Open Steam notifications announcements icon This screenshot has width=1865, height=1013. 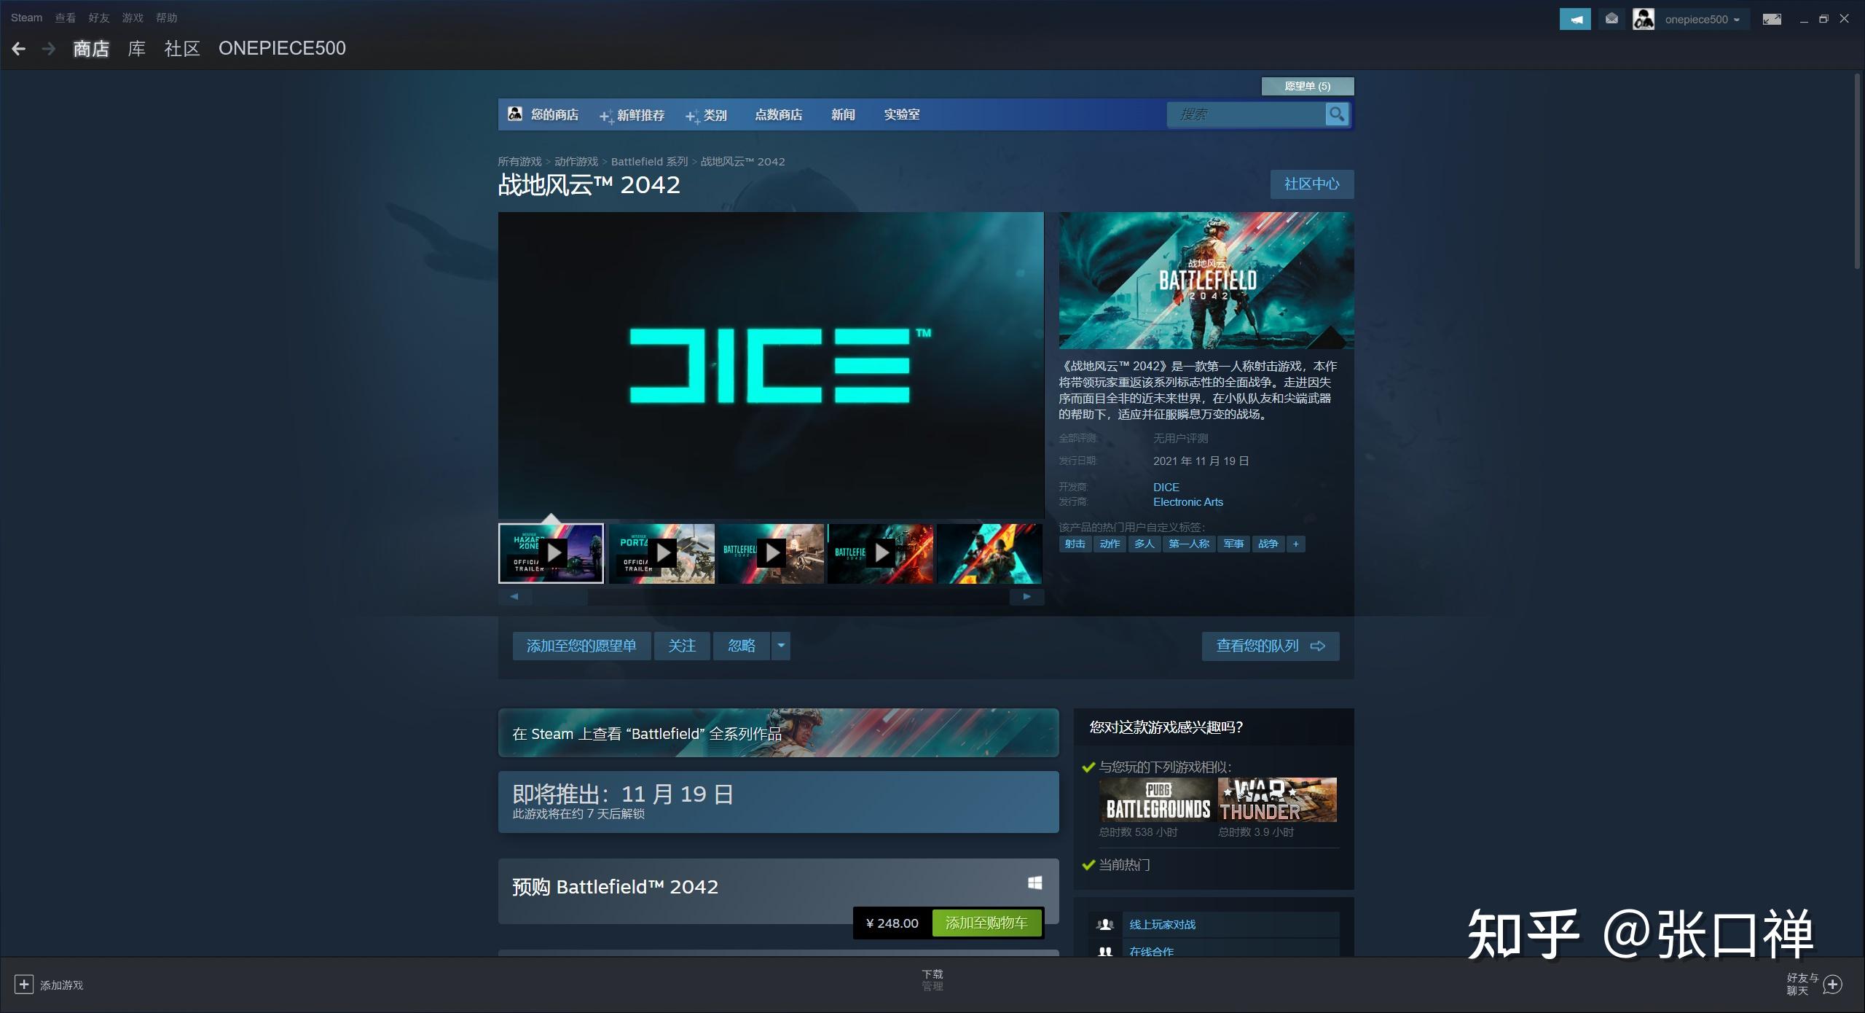[1575, 19]
